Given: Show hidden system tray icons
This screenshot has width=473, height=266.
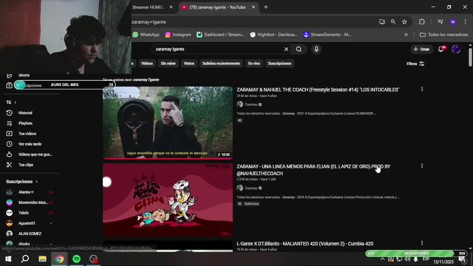Looking at the screenshot, I should point(382,259).
